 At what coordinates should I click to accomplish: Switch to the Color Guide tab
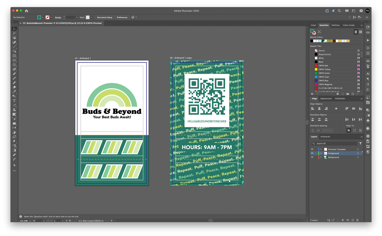click(349, 25)
